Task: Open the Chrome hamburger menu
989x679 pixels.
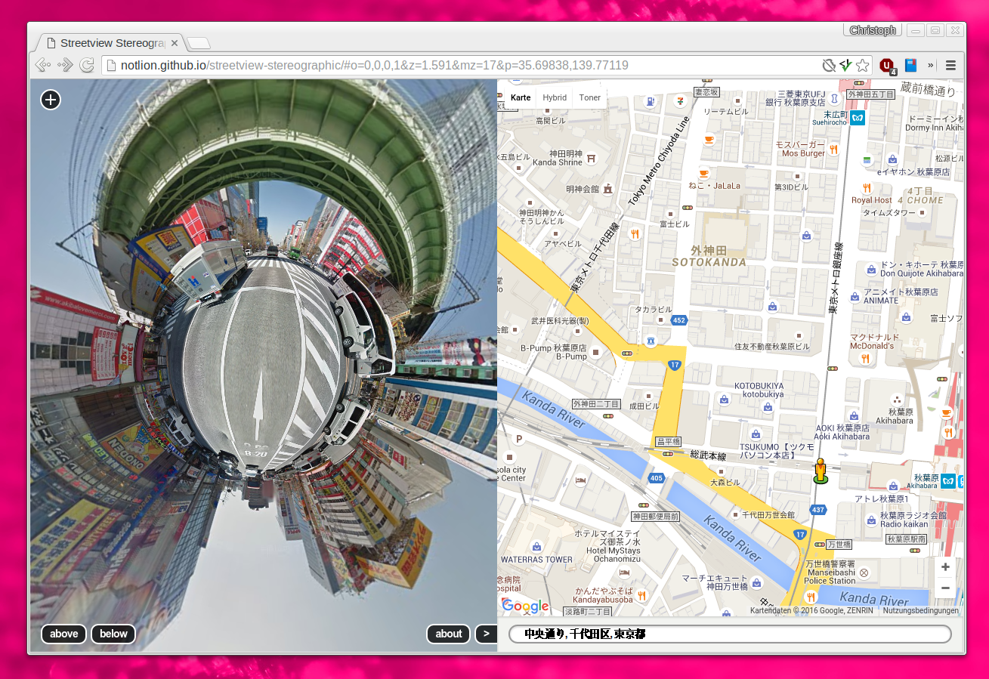Action: click(x=950, y=66)
